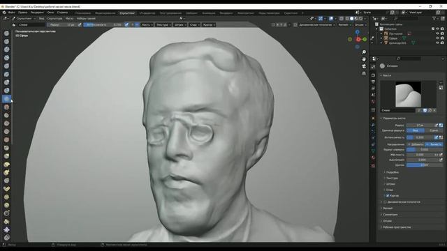Select the Grab brush tool

point(6,156)
